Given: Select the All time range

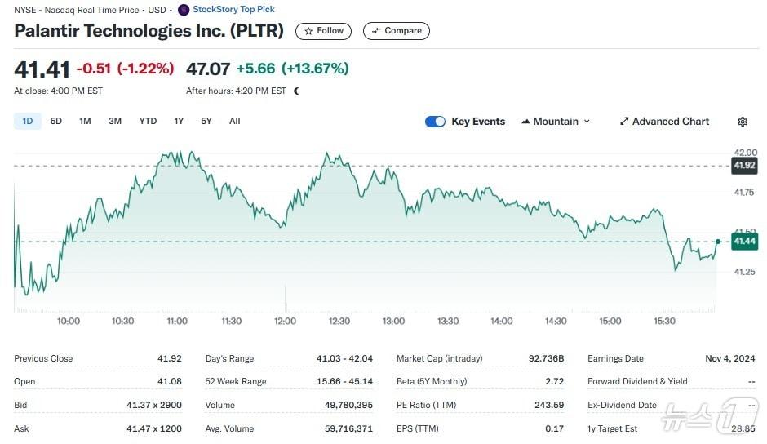Looking at the screenshot, I should click(x=235, y=121).
